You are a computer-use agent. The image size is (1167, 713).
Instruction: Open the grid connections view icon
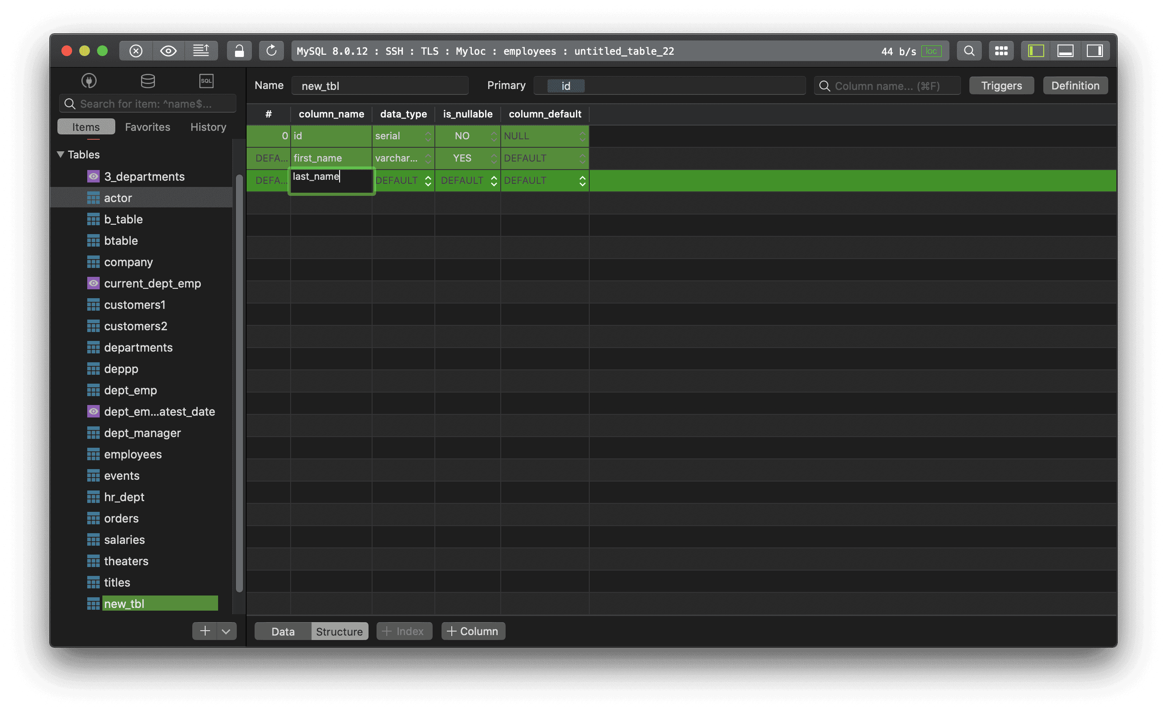coord(1001,51)
